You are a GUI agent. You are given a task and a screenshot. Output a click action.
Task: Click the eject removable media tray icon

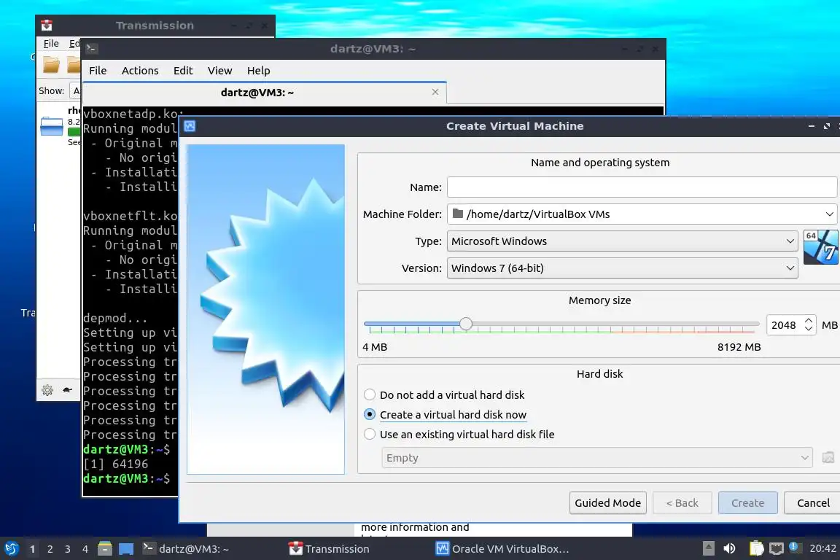point(708,548)
